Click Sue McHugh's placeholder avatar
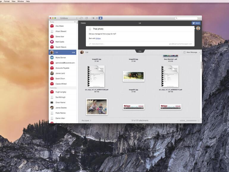 click(52, 97)
